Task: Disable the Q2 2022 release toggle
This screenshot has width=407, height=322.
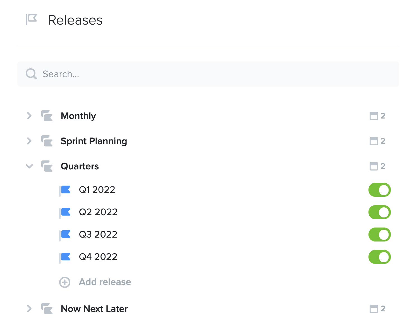Action: click(380, 212)
